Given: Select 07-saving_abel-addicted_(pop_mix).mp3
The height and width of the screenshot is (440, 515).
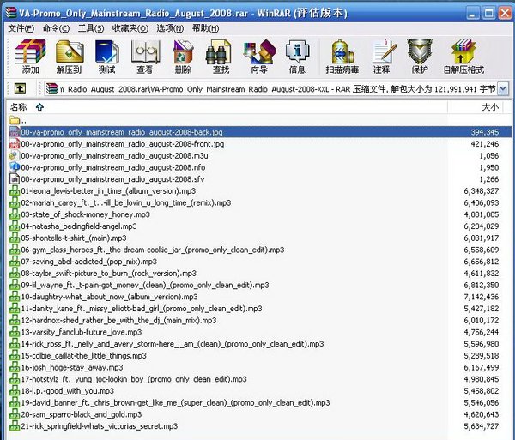Looking at the screenshot, I should click(x=89, y=262).
